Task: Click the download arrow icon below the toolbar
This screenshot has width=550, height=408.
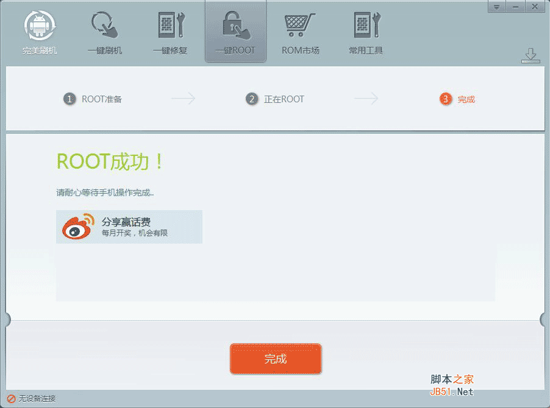Action: pos(530,54)
